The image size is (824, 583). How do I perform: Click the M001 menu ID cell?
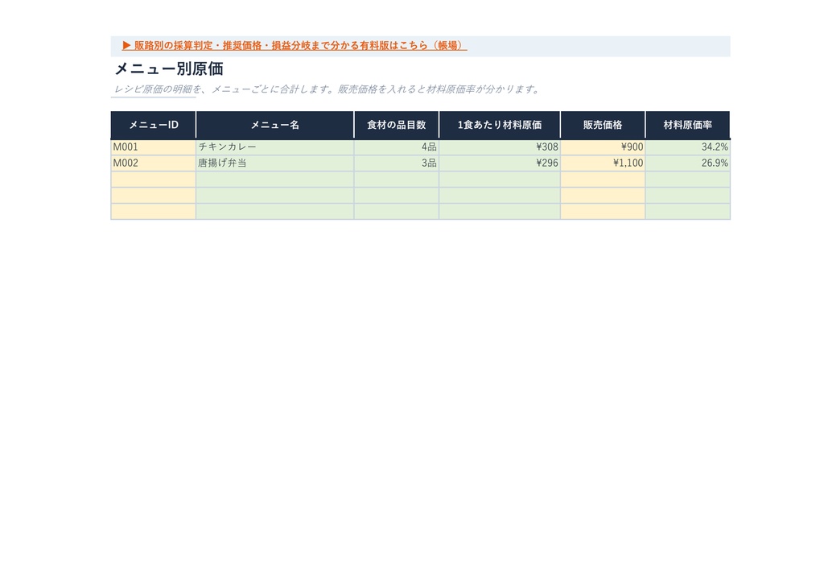154,147
